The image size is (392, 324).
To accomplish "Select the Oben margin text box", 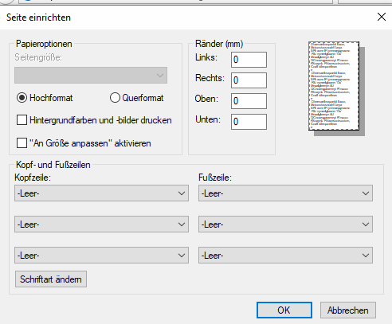I will [x=249, y=101].
